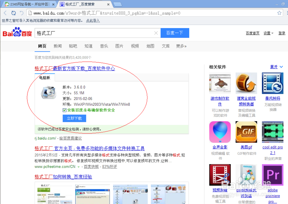Image resolution: width=288 pixels, height=204 pixels.
Task: Click the cool edit pro 2.1 link
Action: pyautogui.click(x=272, y=150)
